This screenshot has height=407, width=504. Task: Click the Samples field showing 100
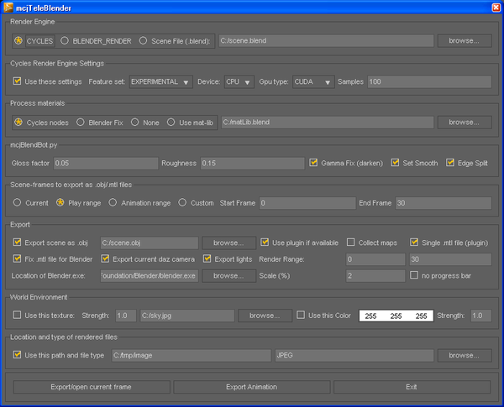(x=429, y=82)
